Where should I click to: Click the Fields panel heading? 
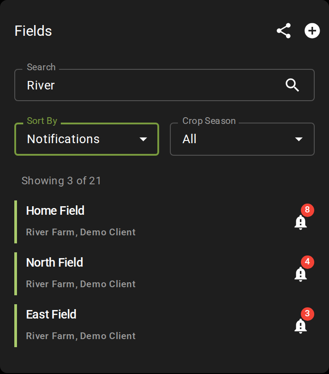(x=33, y=31)
